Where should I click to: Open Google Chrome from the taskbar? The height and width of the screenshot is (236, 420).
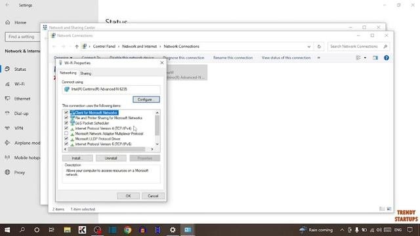(127, 230)
